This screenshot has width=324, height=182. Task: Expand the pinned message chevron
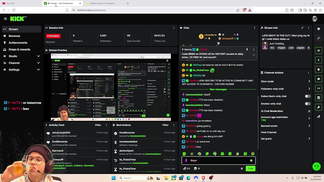254,55
